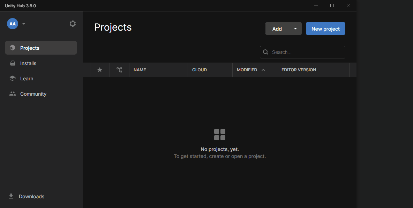Screen dimensions: 413x208
Task: Open the settings gear icon
Action: click(73, 24)
